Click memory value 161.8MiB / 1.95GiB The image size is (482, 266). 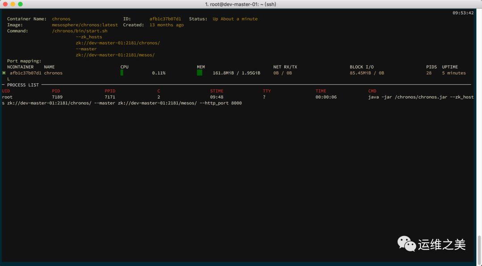(x=237, y=73)
